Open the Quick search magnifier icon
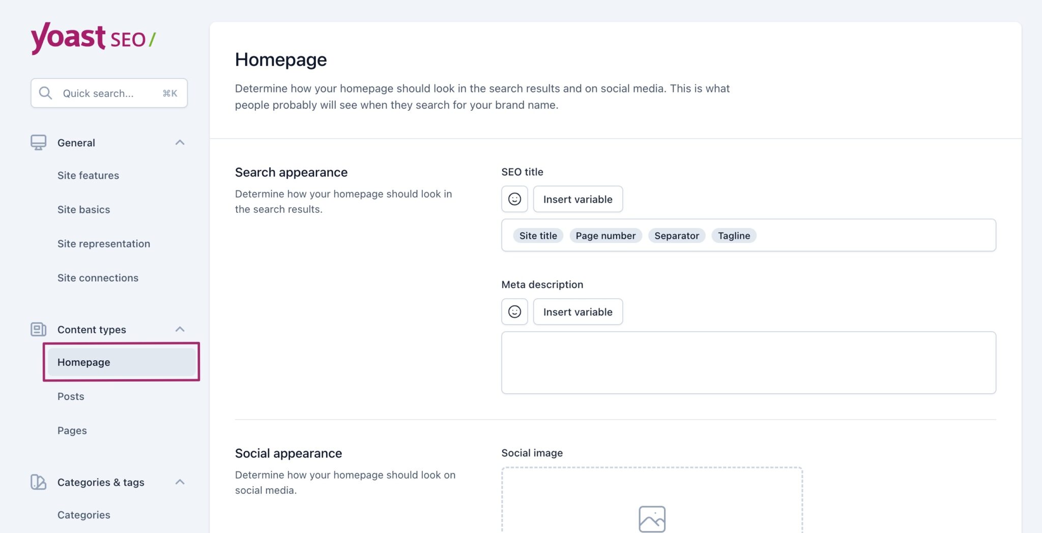Viewport: 1042px width, 533px height. click(45, 93)
